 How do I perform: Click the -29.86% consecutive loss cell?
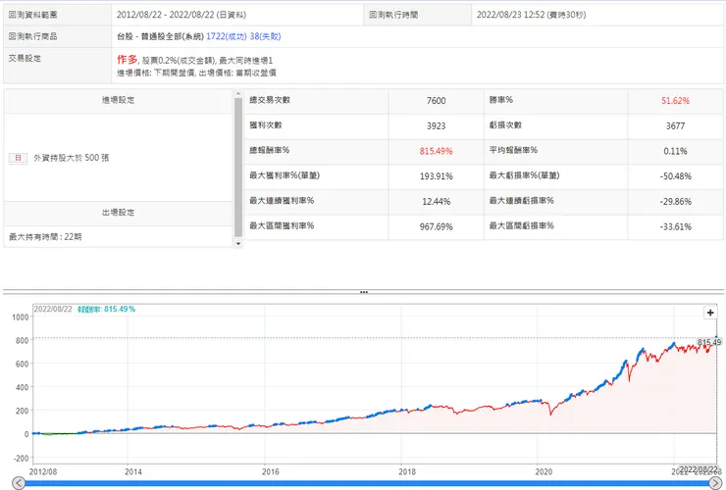point(675,202)
